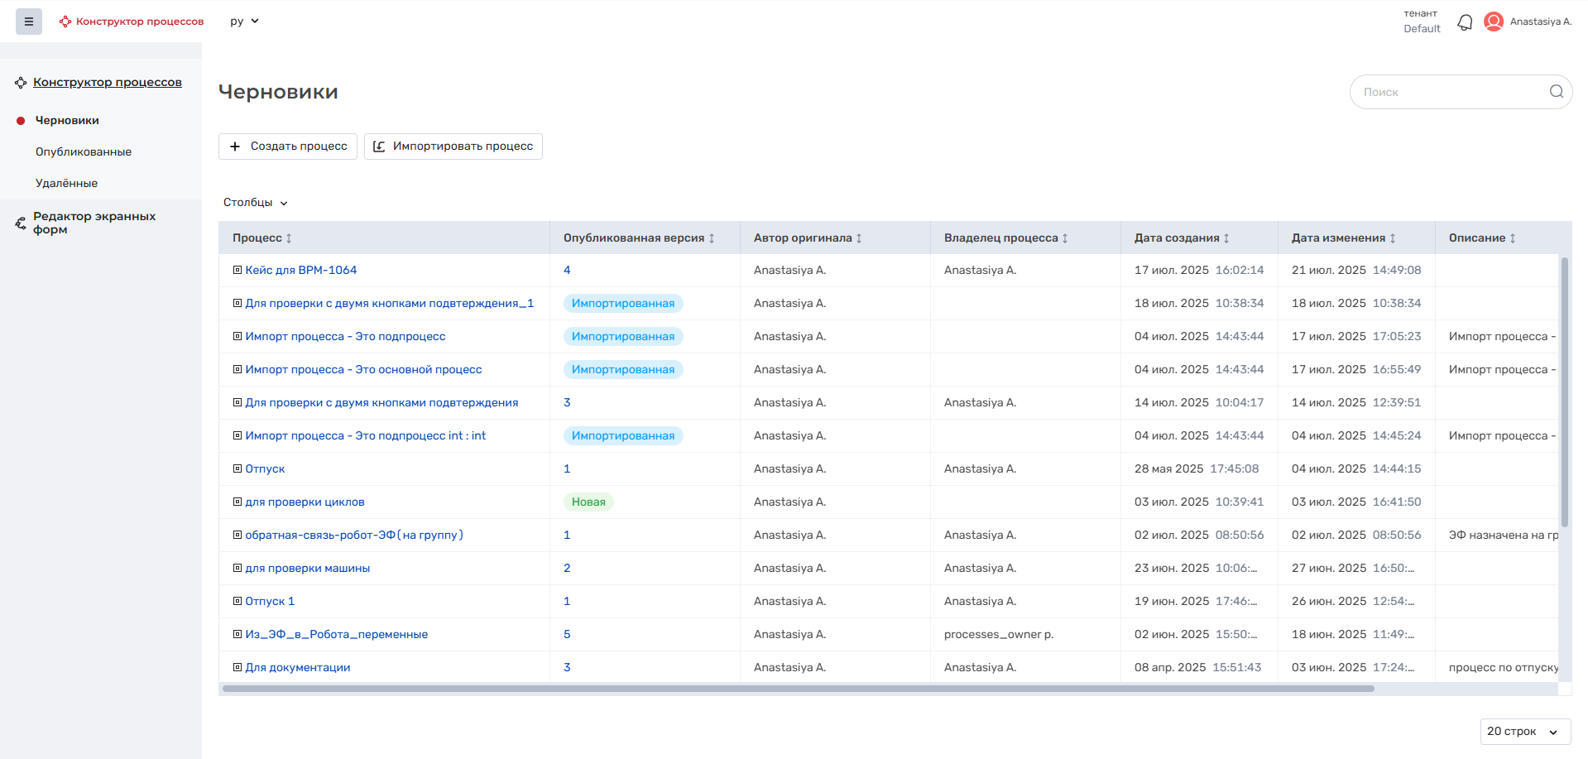1588x759 pixels.
Task: Go to Опубликованные in the sidebar
Action: [x=84, y=152]
